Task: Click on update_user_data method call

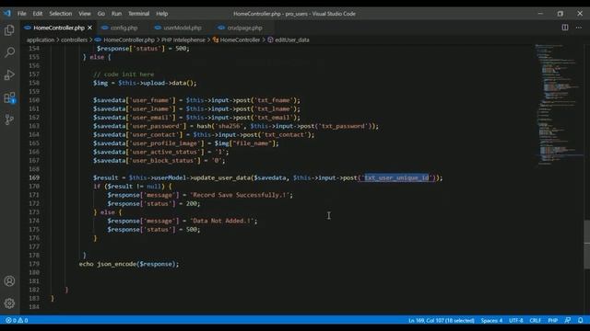Action: [221, 177]
